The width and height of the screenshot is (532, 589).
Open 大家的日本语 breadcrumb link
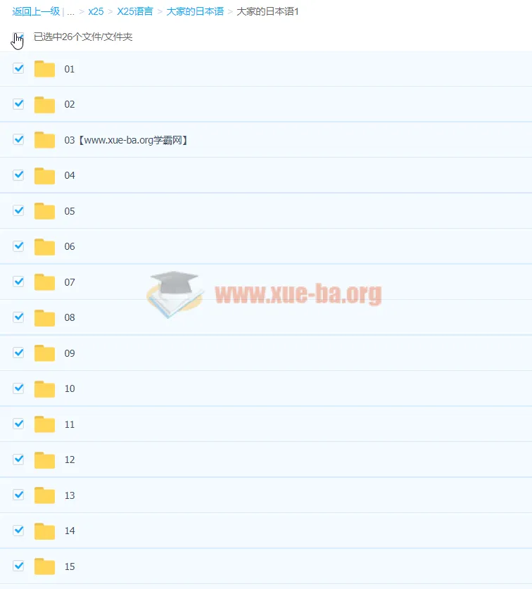pyautogui.click(x=195, y=12)
